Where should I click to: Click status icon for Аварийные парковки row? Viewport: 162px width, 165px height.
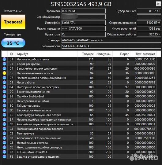tap(4, 124)
